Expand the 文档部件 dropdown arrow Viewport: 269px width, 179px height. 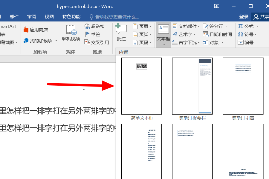199,27
